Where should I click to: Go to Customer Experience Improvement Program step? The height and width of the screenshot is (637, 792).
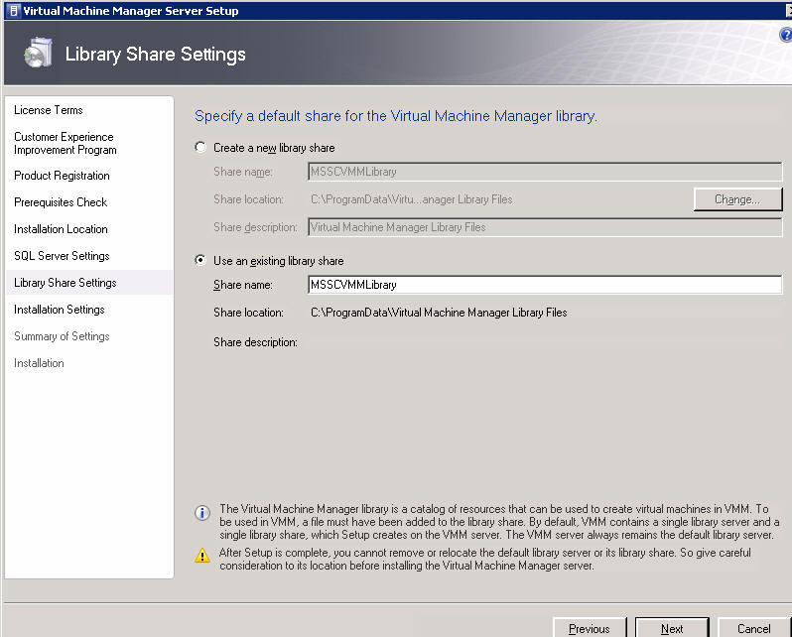click(x=66, y=144)
